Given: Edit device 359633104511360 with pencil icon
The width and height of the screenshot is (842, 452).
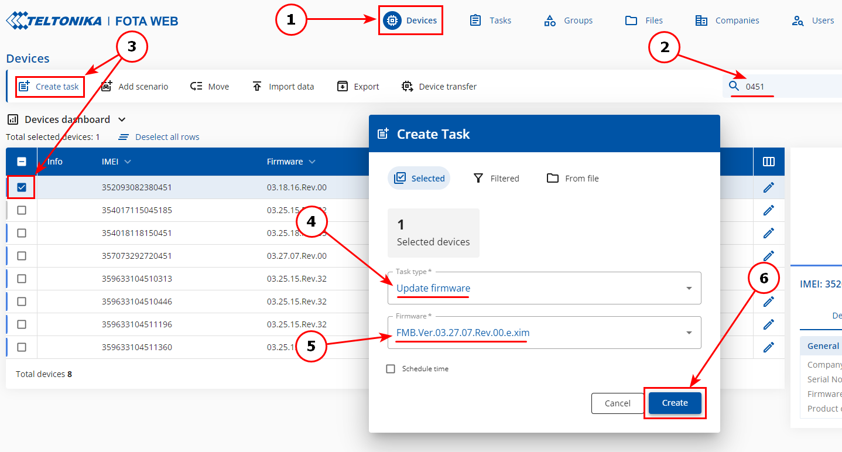Looking at the screenshot, I should (x=769, y=347).
